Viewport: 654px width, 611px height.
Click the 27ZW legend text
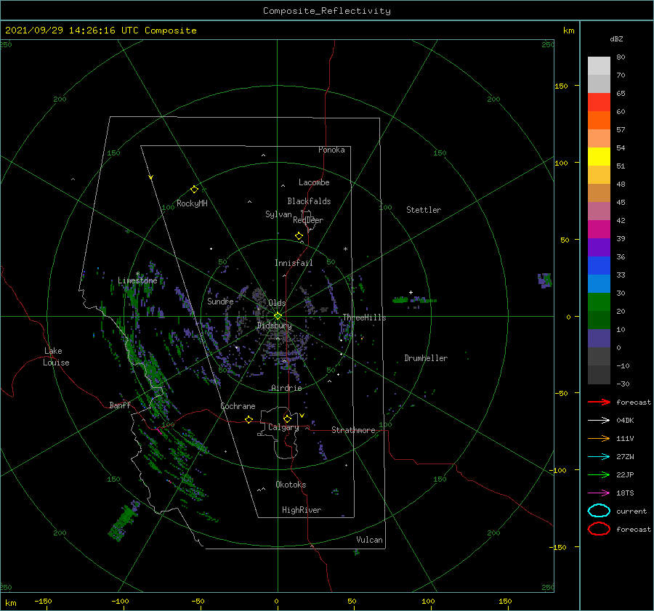(625, 457)
